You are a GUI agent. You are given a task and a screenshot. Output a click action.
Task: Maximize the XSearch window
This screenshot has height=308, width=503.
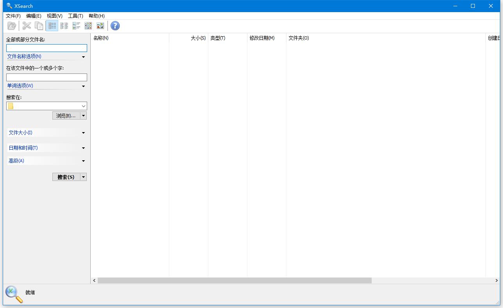tap(473, 6)
